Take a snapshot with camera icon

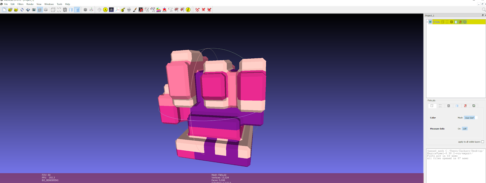point(34,10)
